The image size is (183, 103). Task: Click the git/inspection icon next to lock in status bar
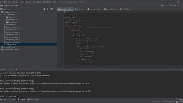[177, 102]
